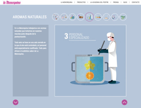Open the PRENSA section
Screen dimensions: 141x108
pyautogui.click(x=116, y=2)
